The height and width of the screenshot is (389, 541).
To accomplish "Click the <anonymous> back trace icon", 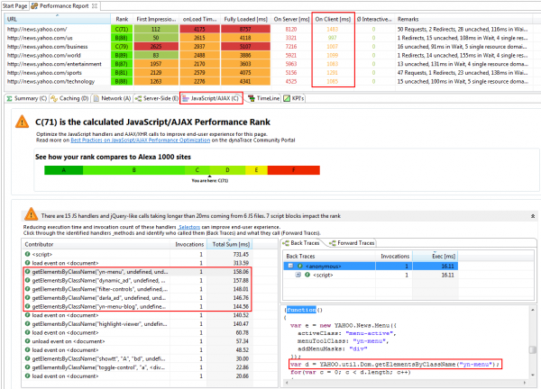I will pos(300,266).
